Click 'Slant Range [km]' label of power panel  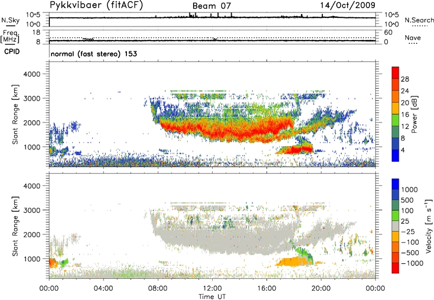tap(15, 114)
